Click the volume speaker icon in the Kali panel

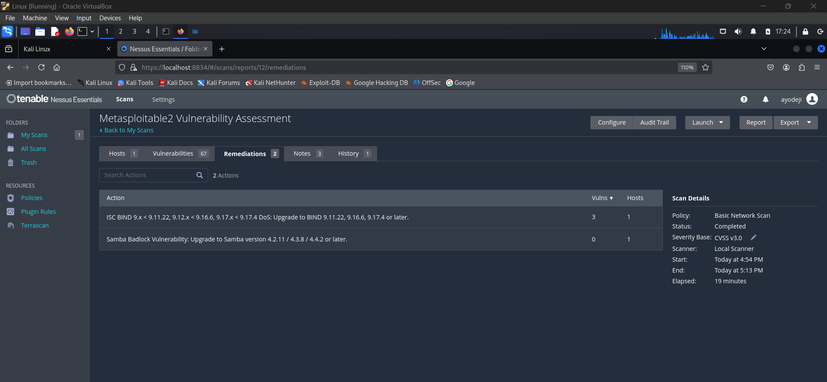tap(738, 31)
